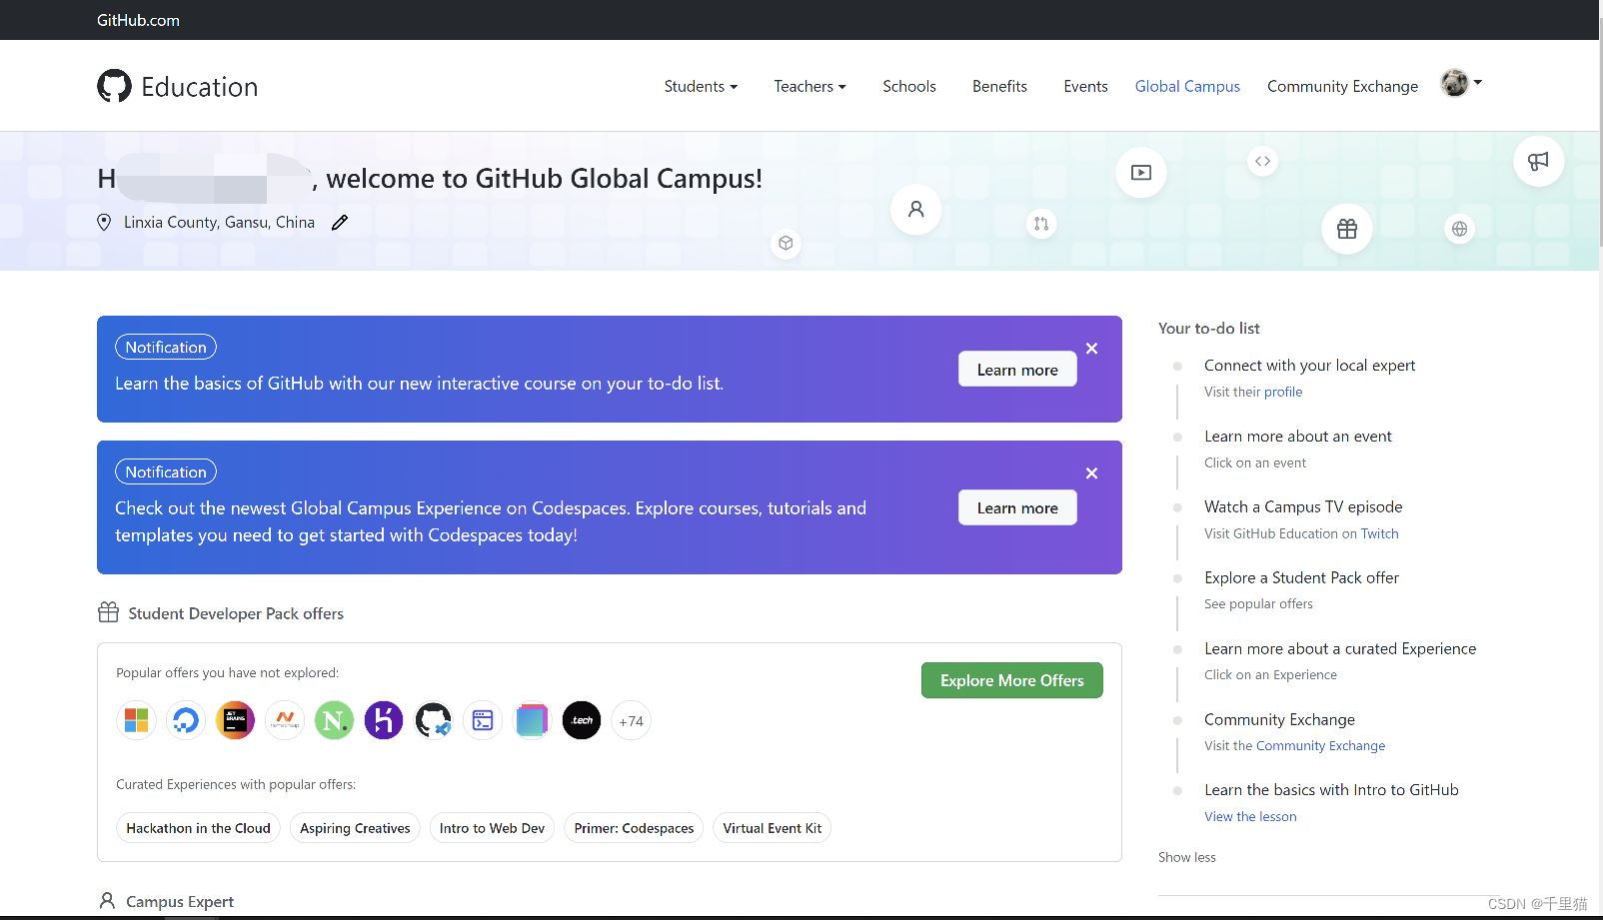The image size is (1603, 920).
Task: Open the JetBrains offer icon
Action: [x=235, y=720]
